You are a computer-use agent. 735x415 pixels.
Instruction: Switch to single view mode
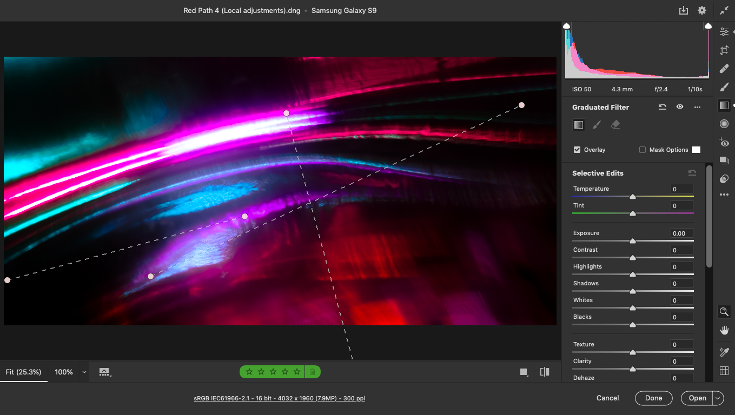(524, 372)
